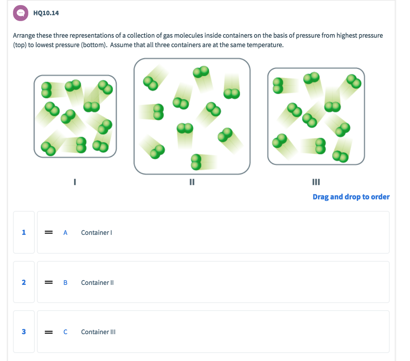
Task: Click the Roman numeral II caption
Action: (192, 182)
